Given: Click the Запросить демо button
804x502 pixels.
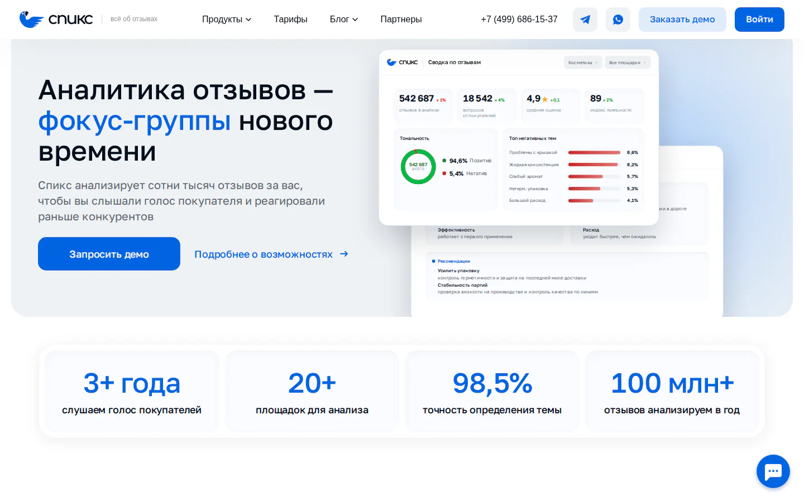Looking at the screenshot, I should coord(109,254).
